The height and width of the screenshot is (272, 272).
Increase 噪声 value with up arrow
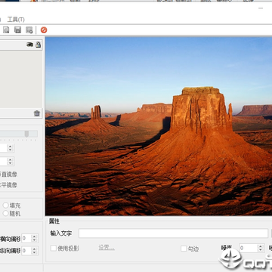(x=261, y=246)
